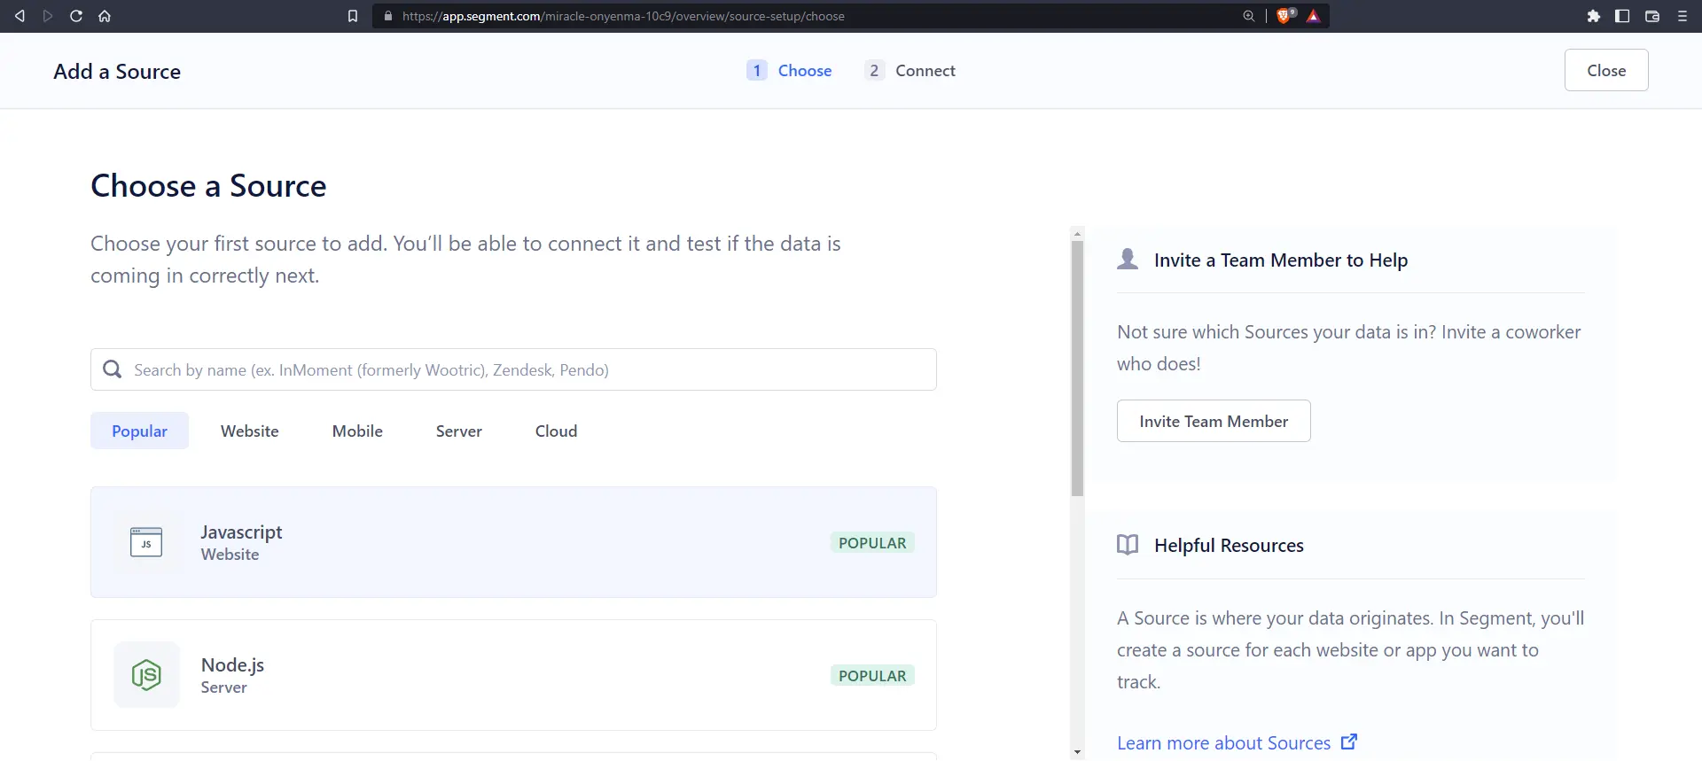This screenshot has width=1702, height=761.
Task: Open the Brave wallet icon
Action: tap(1652, 16)
